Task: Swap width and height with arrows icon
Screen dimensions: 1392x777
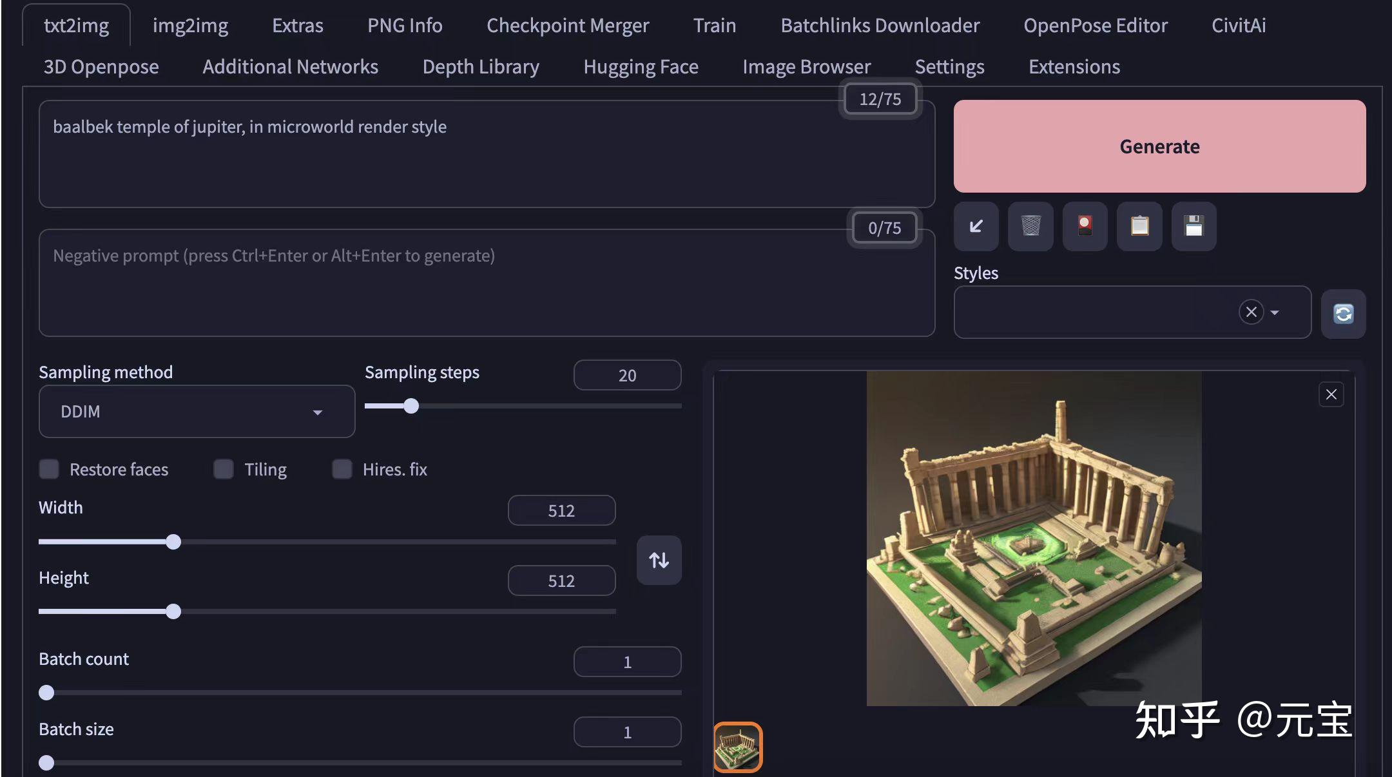Action: [x=659, y=560]
